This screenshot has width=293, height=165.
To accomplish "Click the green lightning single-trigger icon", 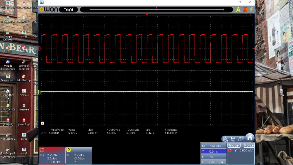I will 251,10.
